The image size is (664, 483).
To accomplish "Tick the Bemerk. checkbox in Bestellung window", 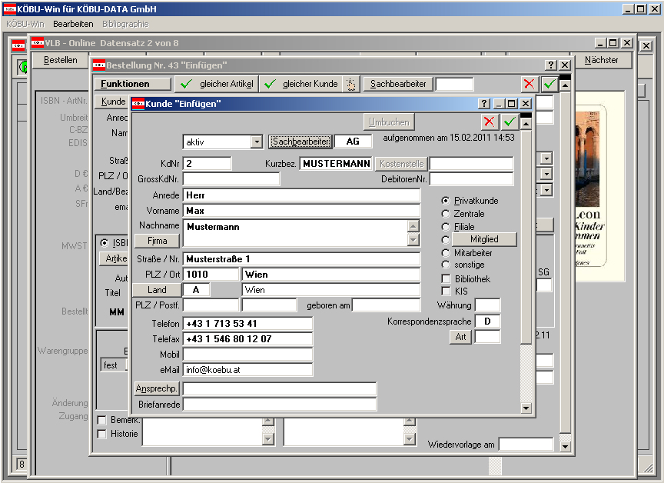I will point(101,420).
